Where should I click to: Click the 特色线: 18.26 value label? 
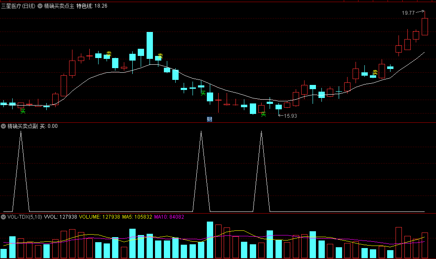pos(92,6)
